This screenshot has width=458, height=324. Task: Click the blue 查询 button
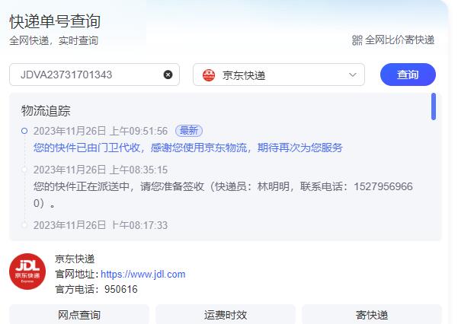[408, 75]
